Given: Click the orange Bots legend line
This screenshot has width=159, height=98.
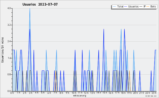Looking at the screenshot, I should click(148, 7).
